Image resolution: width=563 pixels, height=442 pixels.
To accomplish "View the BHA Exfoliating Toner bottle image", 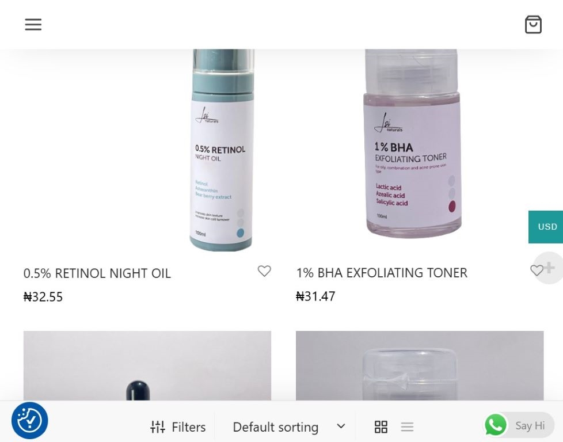I will [412, 144].
